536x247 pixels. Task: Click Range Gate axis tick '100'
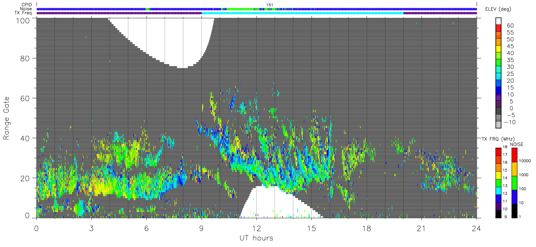pos(23,20)
